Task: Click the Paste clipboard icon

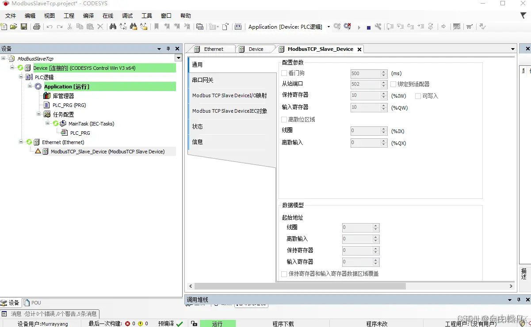Action: (90, 27)
